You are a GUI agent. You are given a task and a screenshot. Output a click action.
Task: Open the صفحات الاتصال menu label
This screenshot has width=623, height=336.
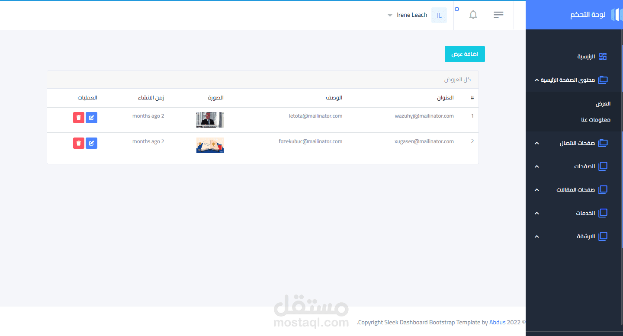(x=577, y=143)
